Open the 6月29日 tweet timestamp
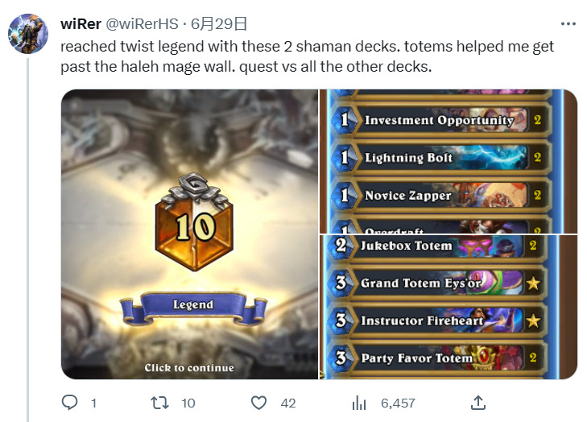The width and height of the screenshot is (587, 422). [219, 24]
